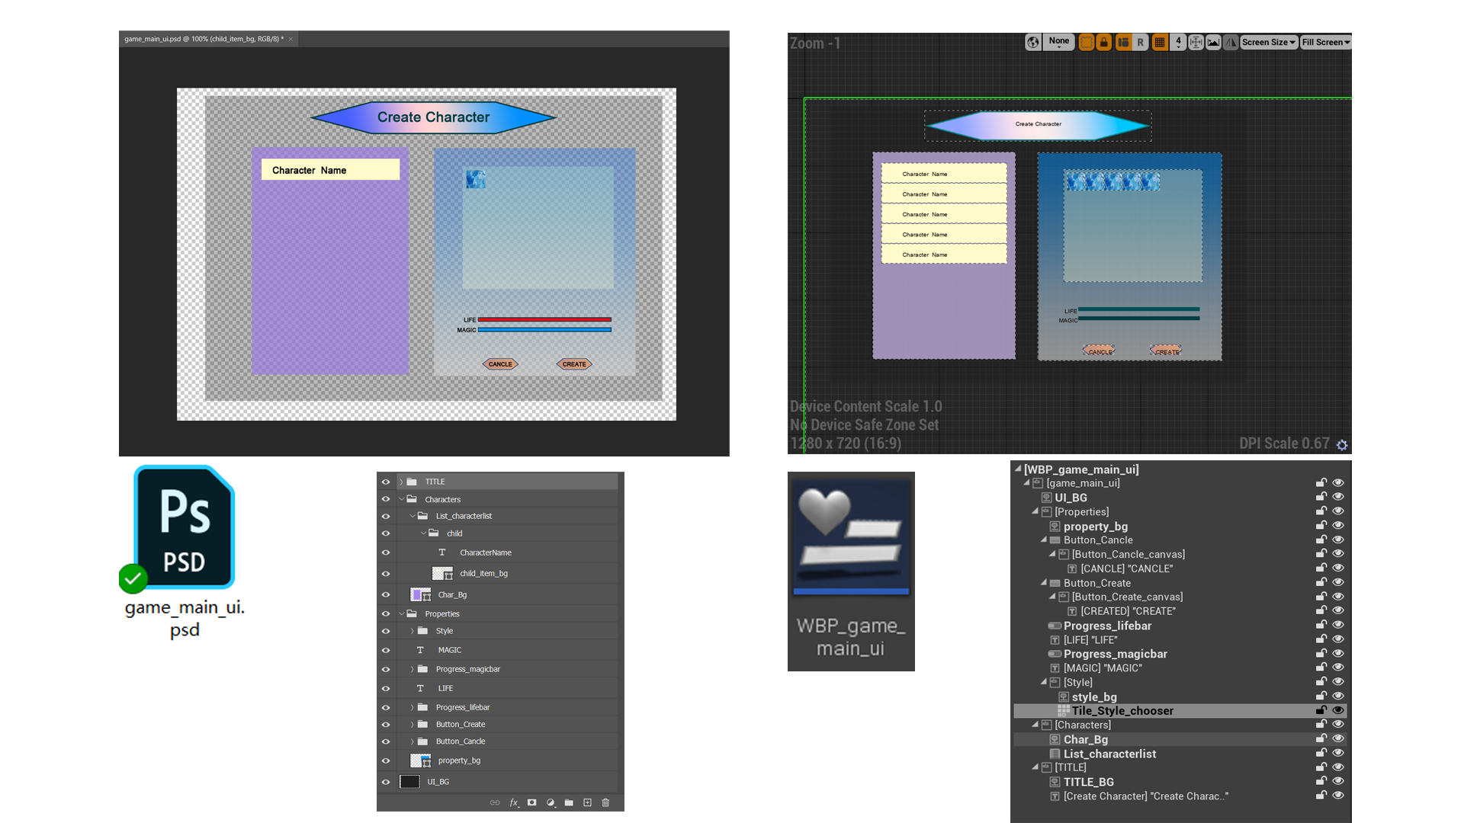Screen dimensions: 1464x823
Task: Toggle the grid snapping icon
Action: click(x=1160, y=43)
